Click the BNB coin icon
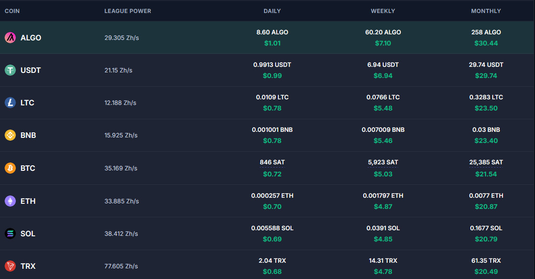The width and height of the screenshot is (535, 279). click(10, 135)
